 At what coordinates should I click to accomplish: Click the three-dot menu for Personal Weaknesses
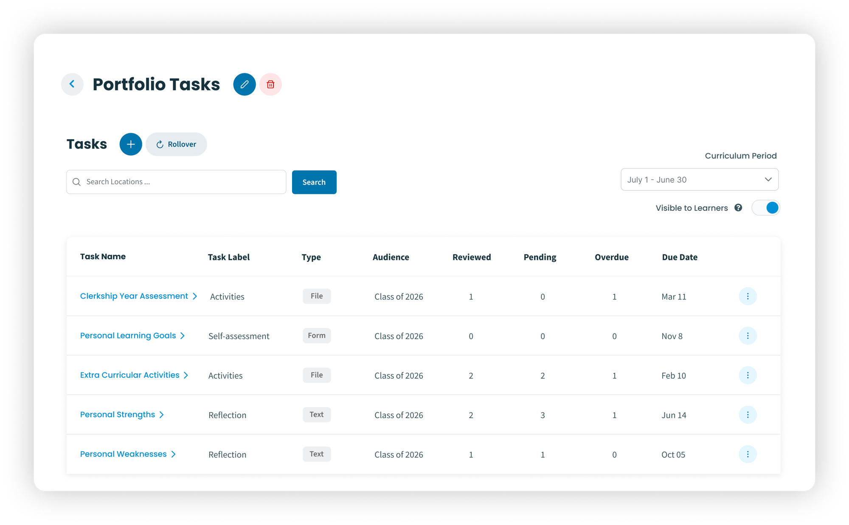click(748, 454)
